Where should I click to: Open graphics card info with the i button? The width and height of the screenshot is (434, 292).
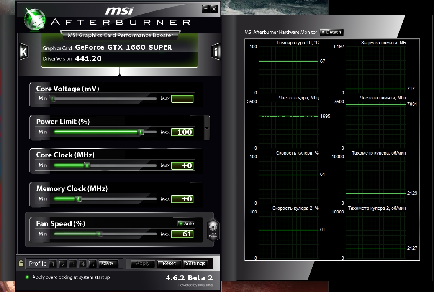click(x=216, y=52)
